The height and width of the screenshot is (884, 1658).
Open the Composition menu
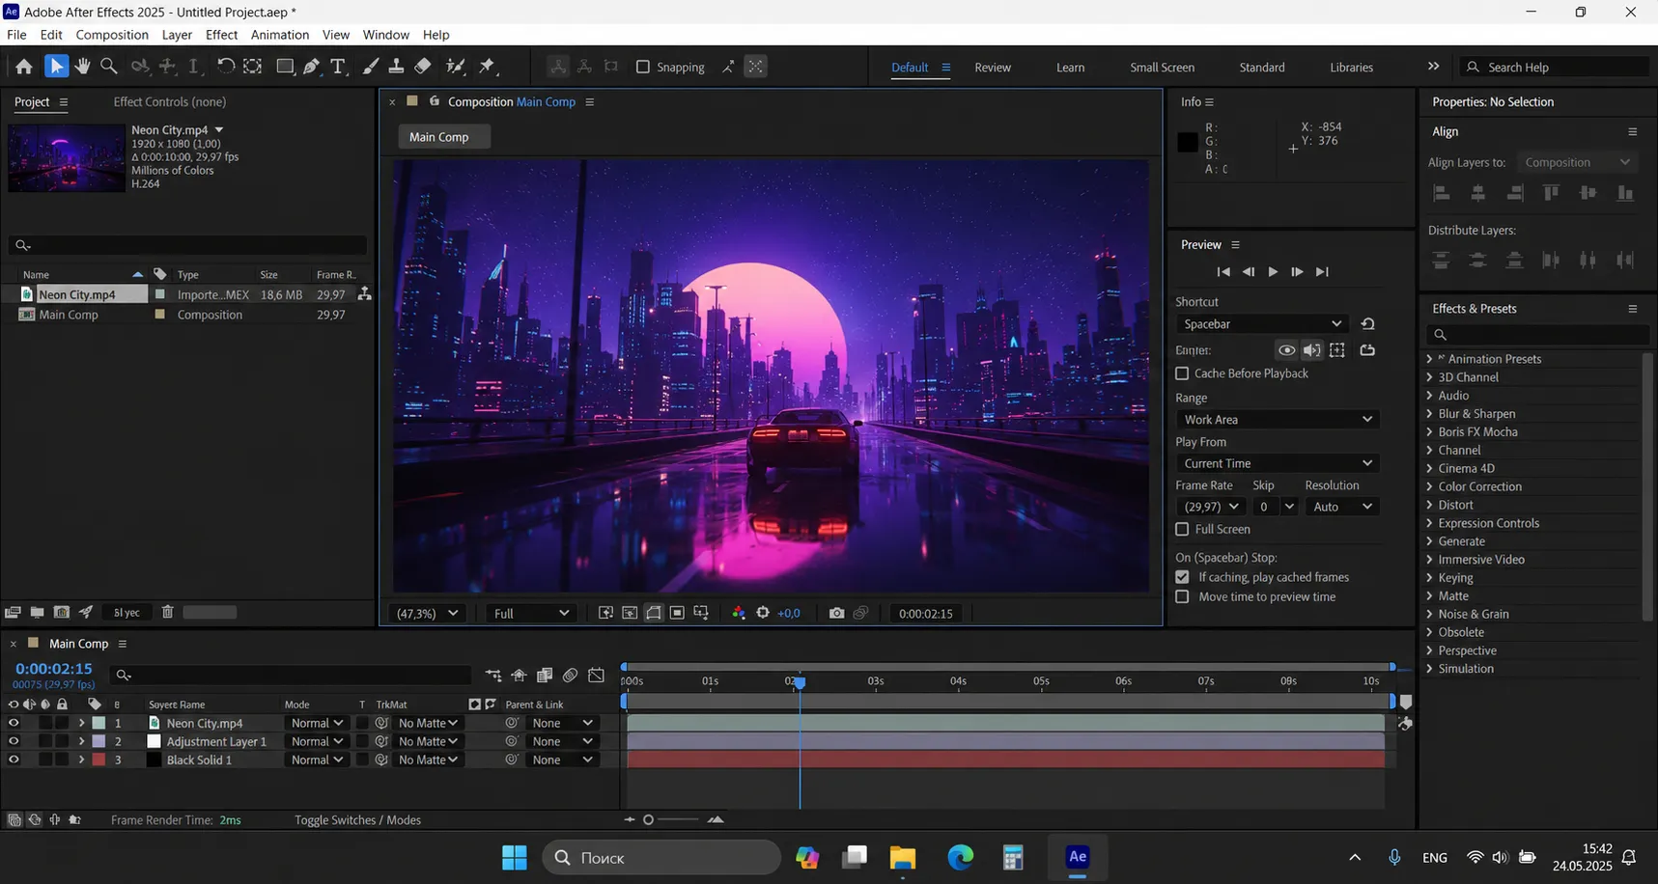tap(112, 35)
